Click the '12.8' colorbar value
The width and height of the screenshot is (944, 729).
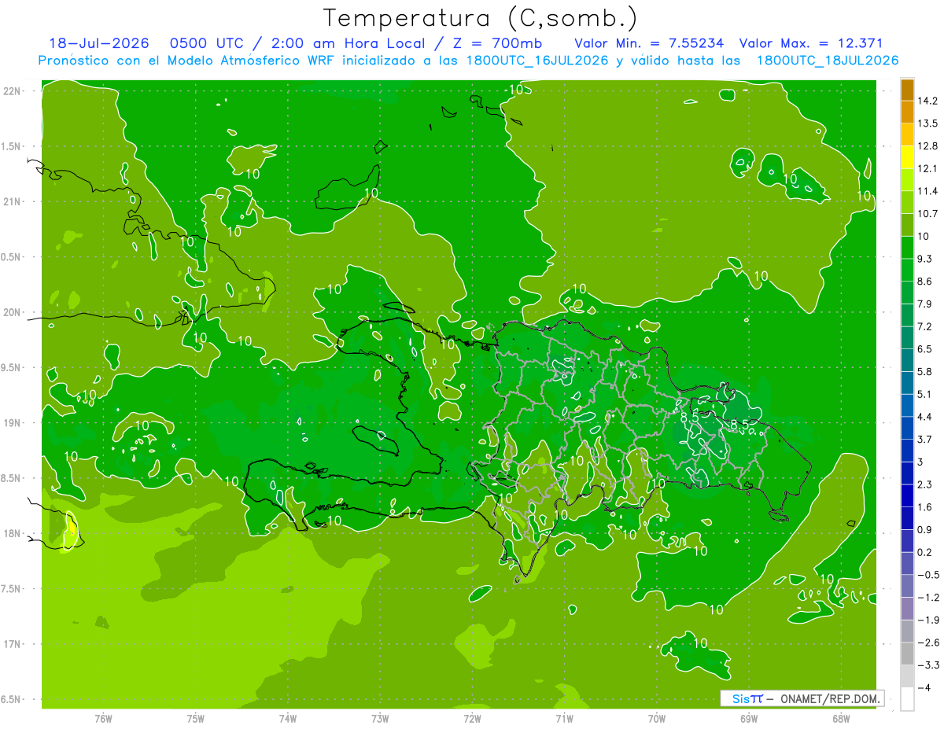coord(928,146)
